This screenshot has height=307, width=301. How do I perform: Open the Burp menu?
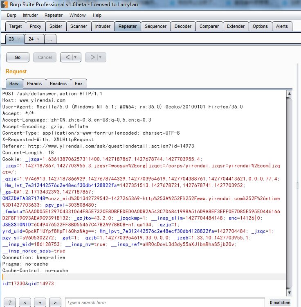click(12, 15)
